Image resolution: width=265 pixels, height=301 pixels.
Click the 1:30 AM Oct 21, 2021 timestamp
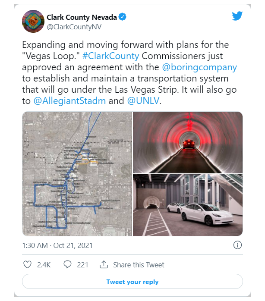coord(57,245)
